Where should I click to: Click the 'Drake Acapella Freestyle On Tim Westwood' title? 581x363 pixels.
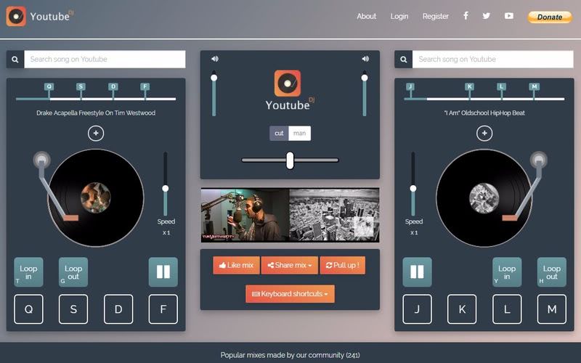pos(96,113)
